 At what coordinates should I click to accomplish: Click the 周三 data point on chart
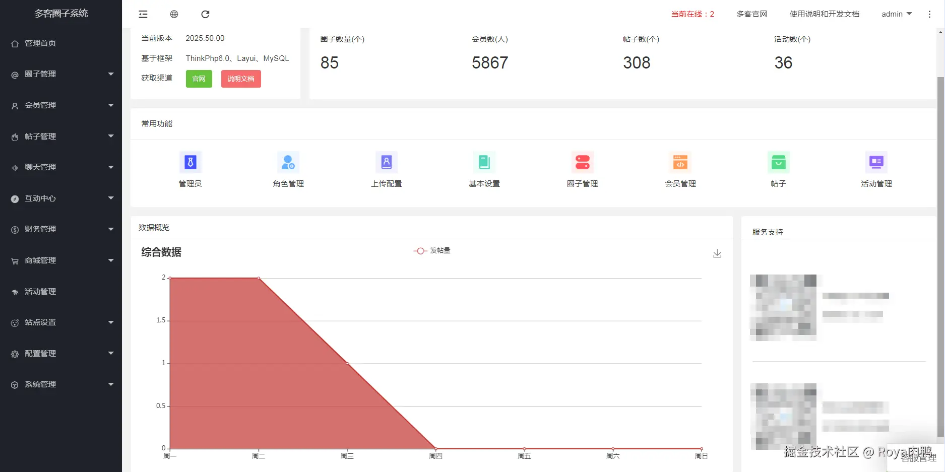[347, 363]
